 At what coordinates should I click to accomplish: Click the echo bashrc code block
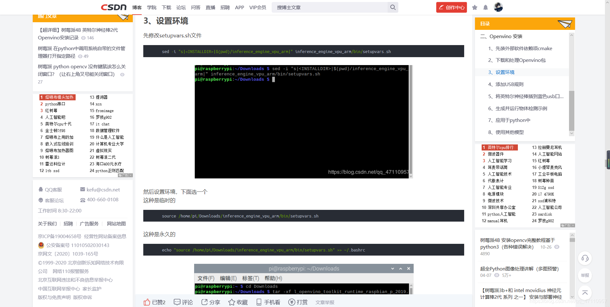pyautogui.click(x=303, y=250)
